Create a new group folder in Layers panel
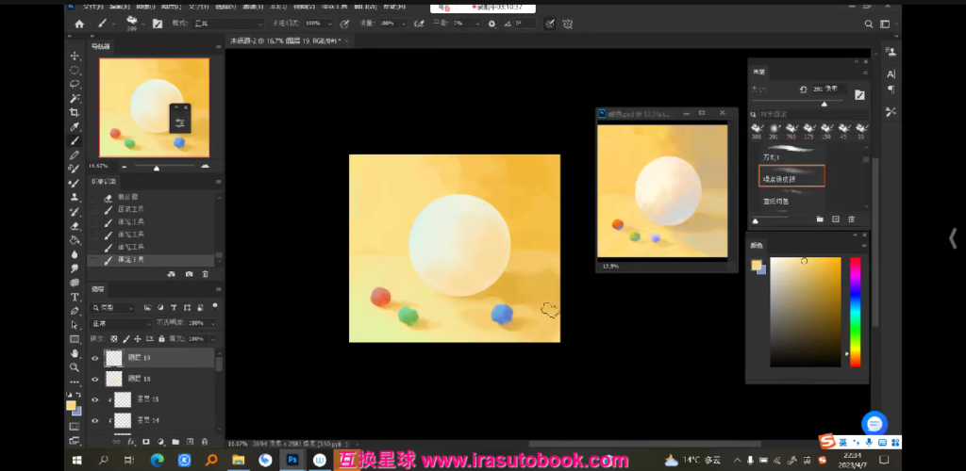Screen dimensions: 966x471 pyautogui.click(x=175, y=442)
